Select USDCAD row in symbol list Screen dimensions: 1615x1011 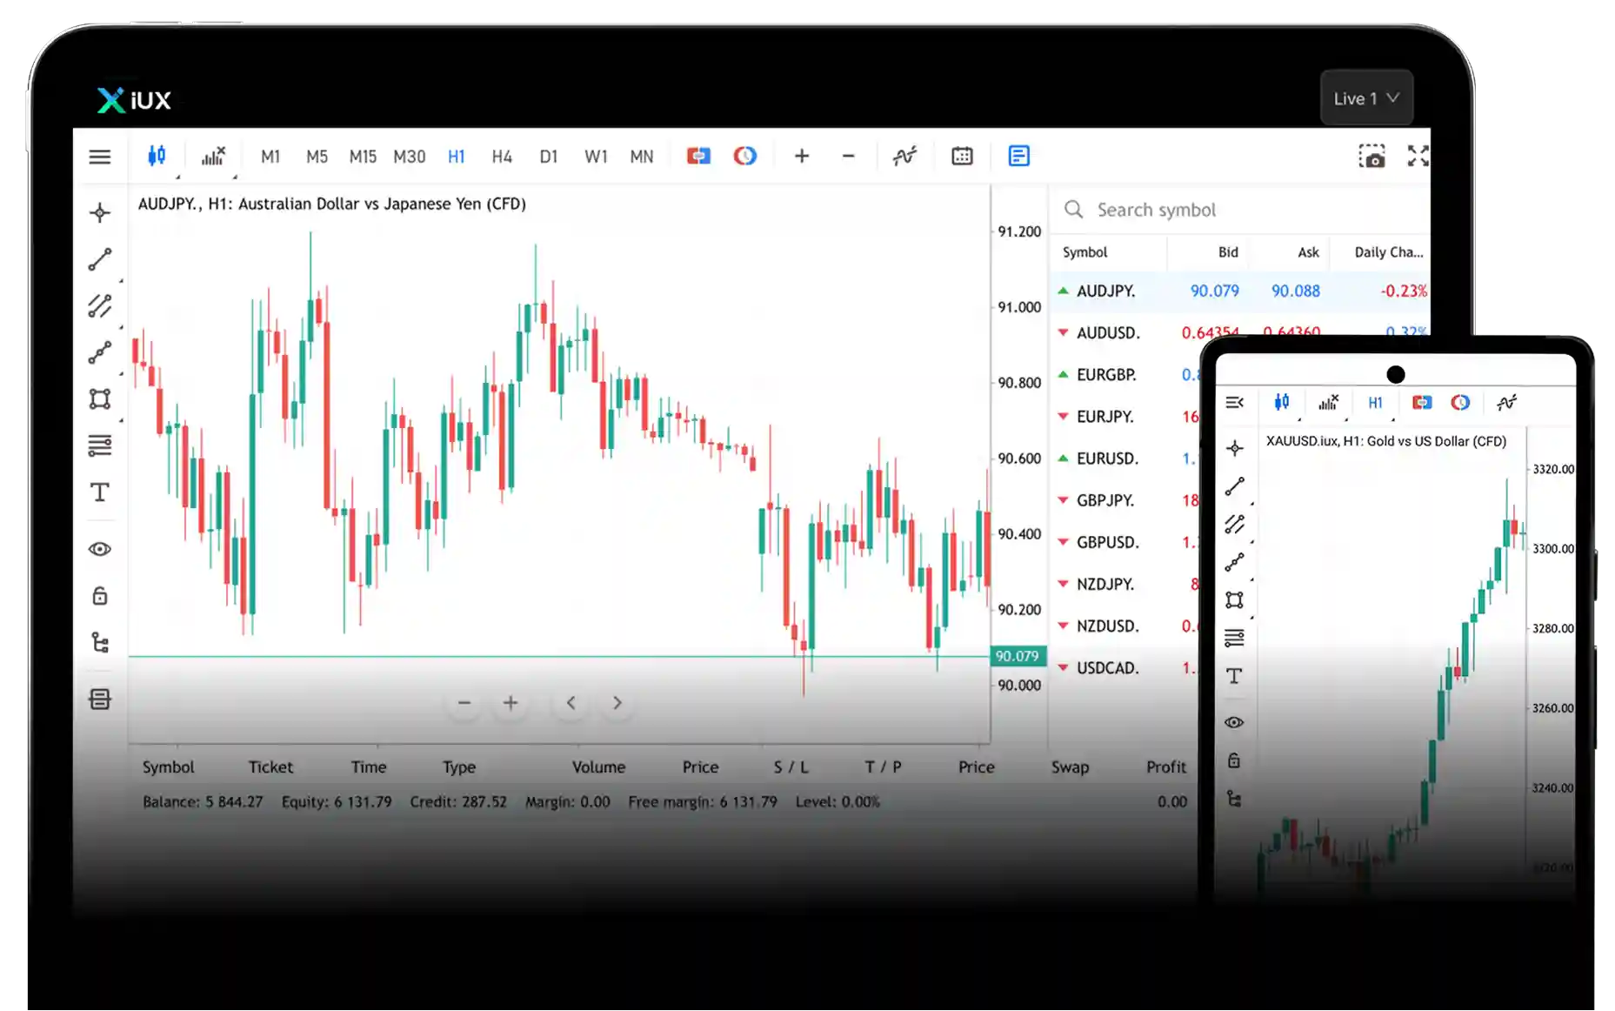click(x=1126, y=667)
